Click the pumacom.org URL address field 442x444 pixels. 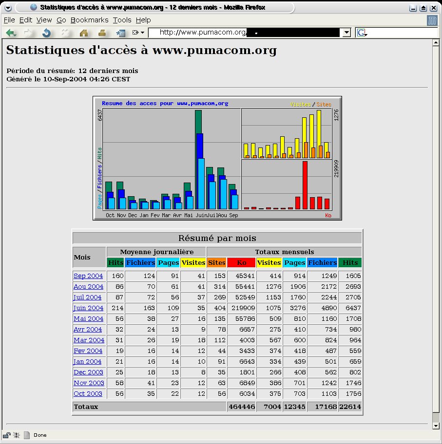click(245, 33)
